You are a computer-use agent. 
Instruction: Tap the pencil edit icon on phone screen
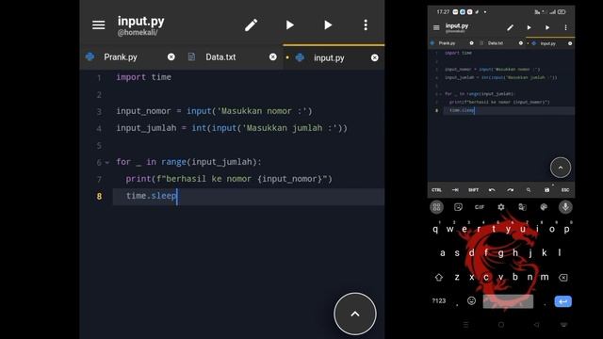click(x=510, y=27)
